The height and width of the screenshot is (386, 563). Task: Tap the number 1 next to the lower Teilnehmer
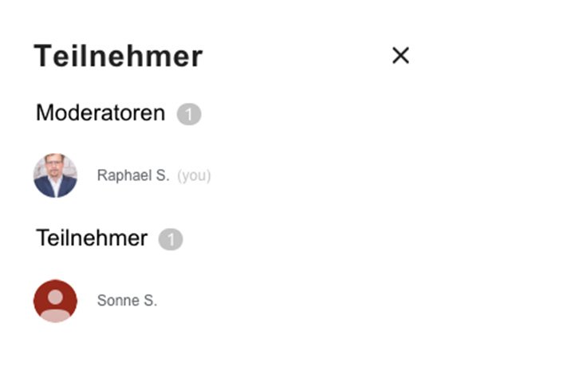[171, 239]
